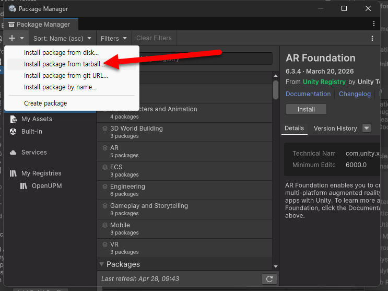The height and width of the screenshot is (291, 388).
Task: Click the VR feature layers icon
Action: point(105,245)
